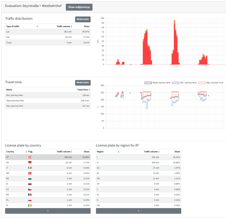Show subjourneys for Geyrstraße > Westbahnhof
This screenshot has width=226, height=218.
click(x=79, y=7)
